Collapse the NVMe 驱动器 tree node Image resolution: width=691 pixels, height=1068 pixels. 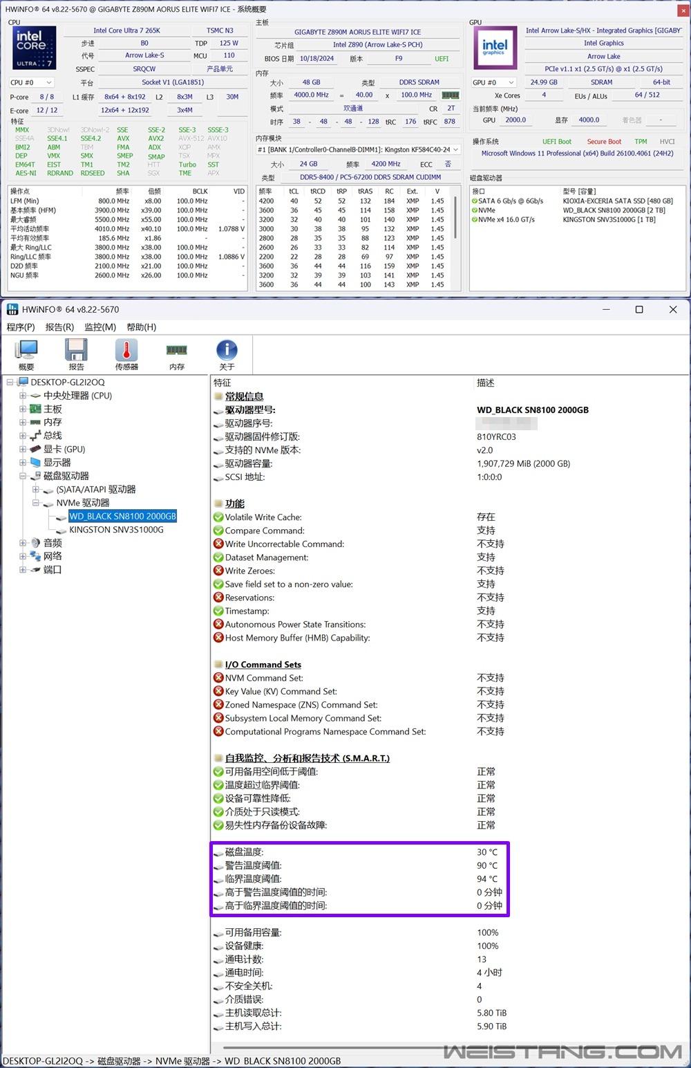point(36,503)
